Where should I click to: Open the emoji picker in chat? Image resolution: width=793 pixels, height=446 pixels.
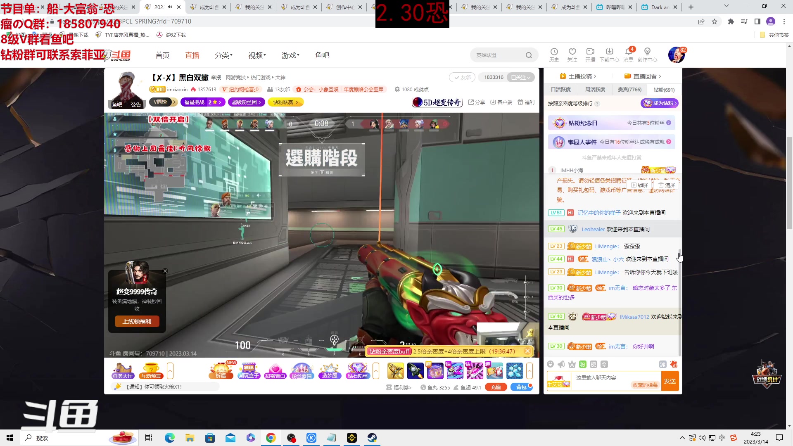click(x=550, y=364)
